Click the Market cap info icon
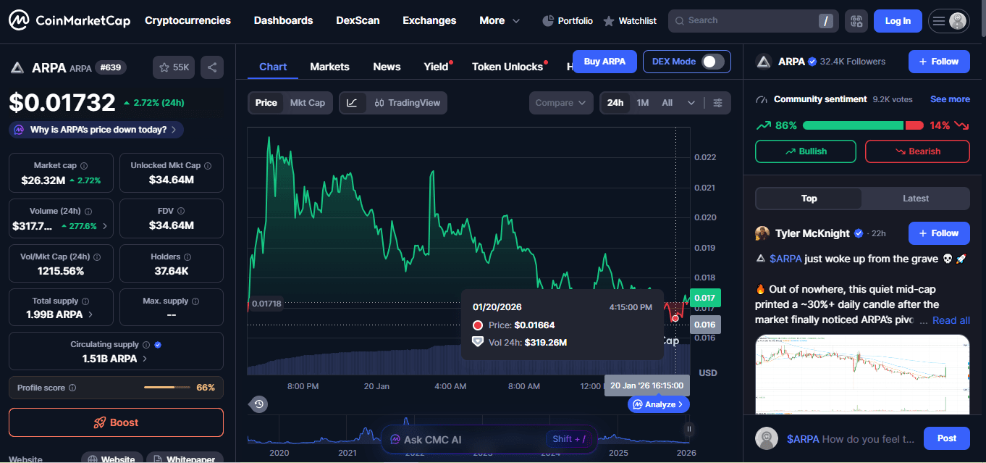The image size is (986, 463). [84, 166]
